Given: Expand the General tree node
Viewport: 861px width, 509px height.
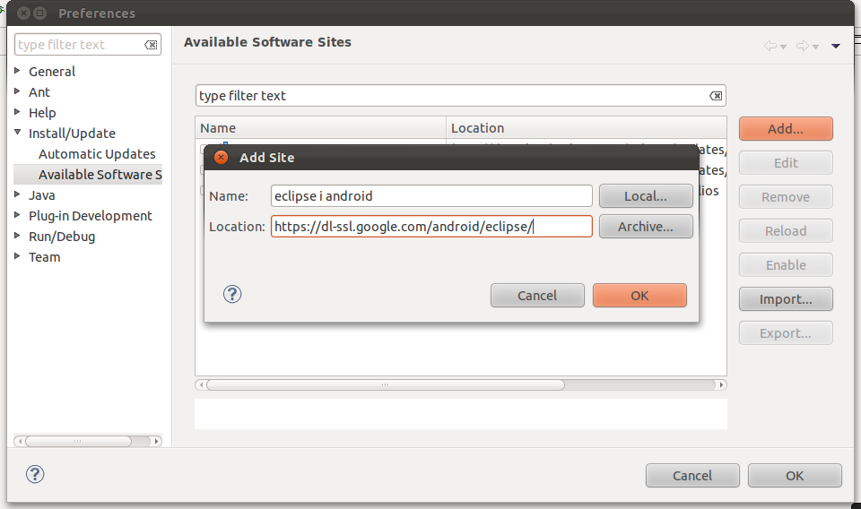Looking at the screenshot, I should (x=18, y=71).
